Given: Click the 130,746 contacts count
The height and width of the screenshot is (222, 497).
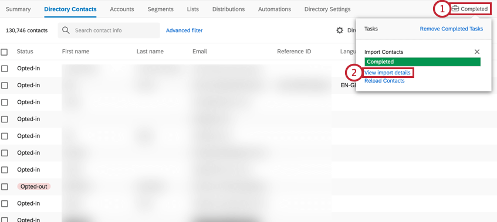Looking at the screenshot, I should coord(26,30).
